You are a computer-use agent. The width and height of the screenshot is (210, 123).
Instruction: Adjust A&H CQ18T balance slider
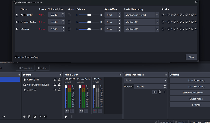(x=89, y=15)
